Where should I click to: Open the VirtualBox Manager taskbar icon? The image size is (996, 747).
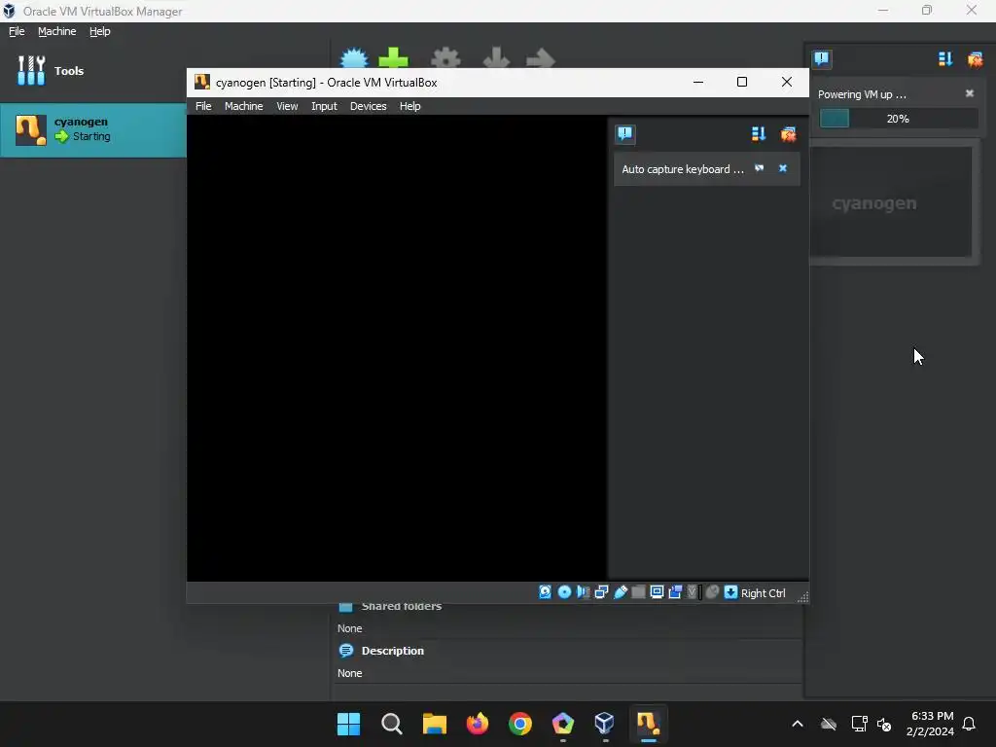(605, 724)
